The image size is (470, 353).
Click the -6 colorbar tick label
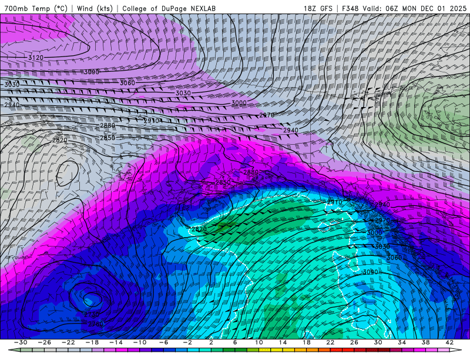pos(164,342)
